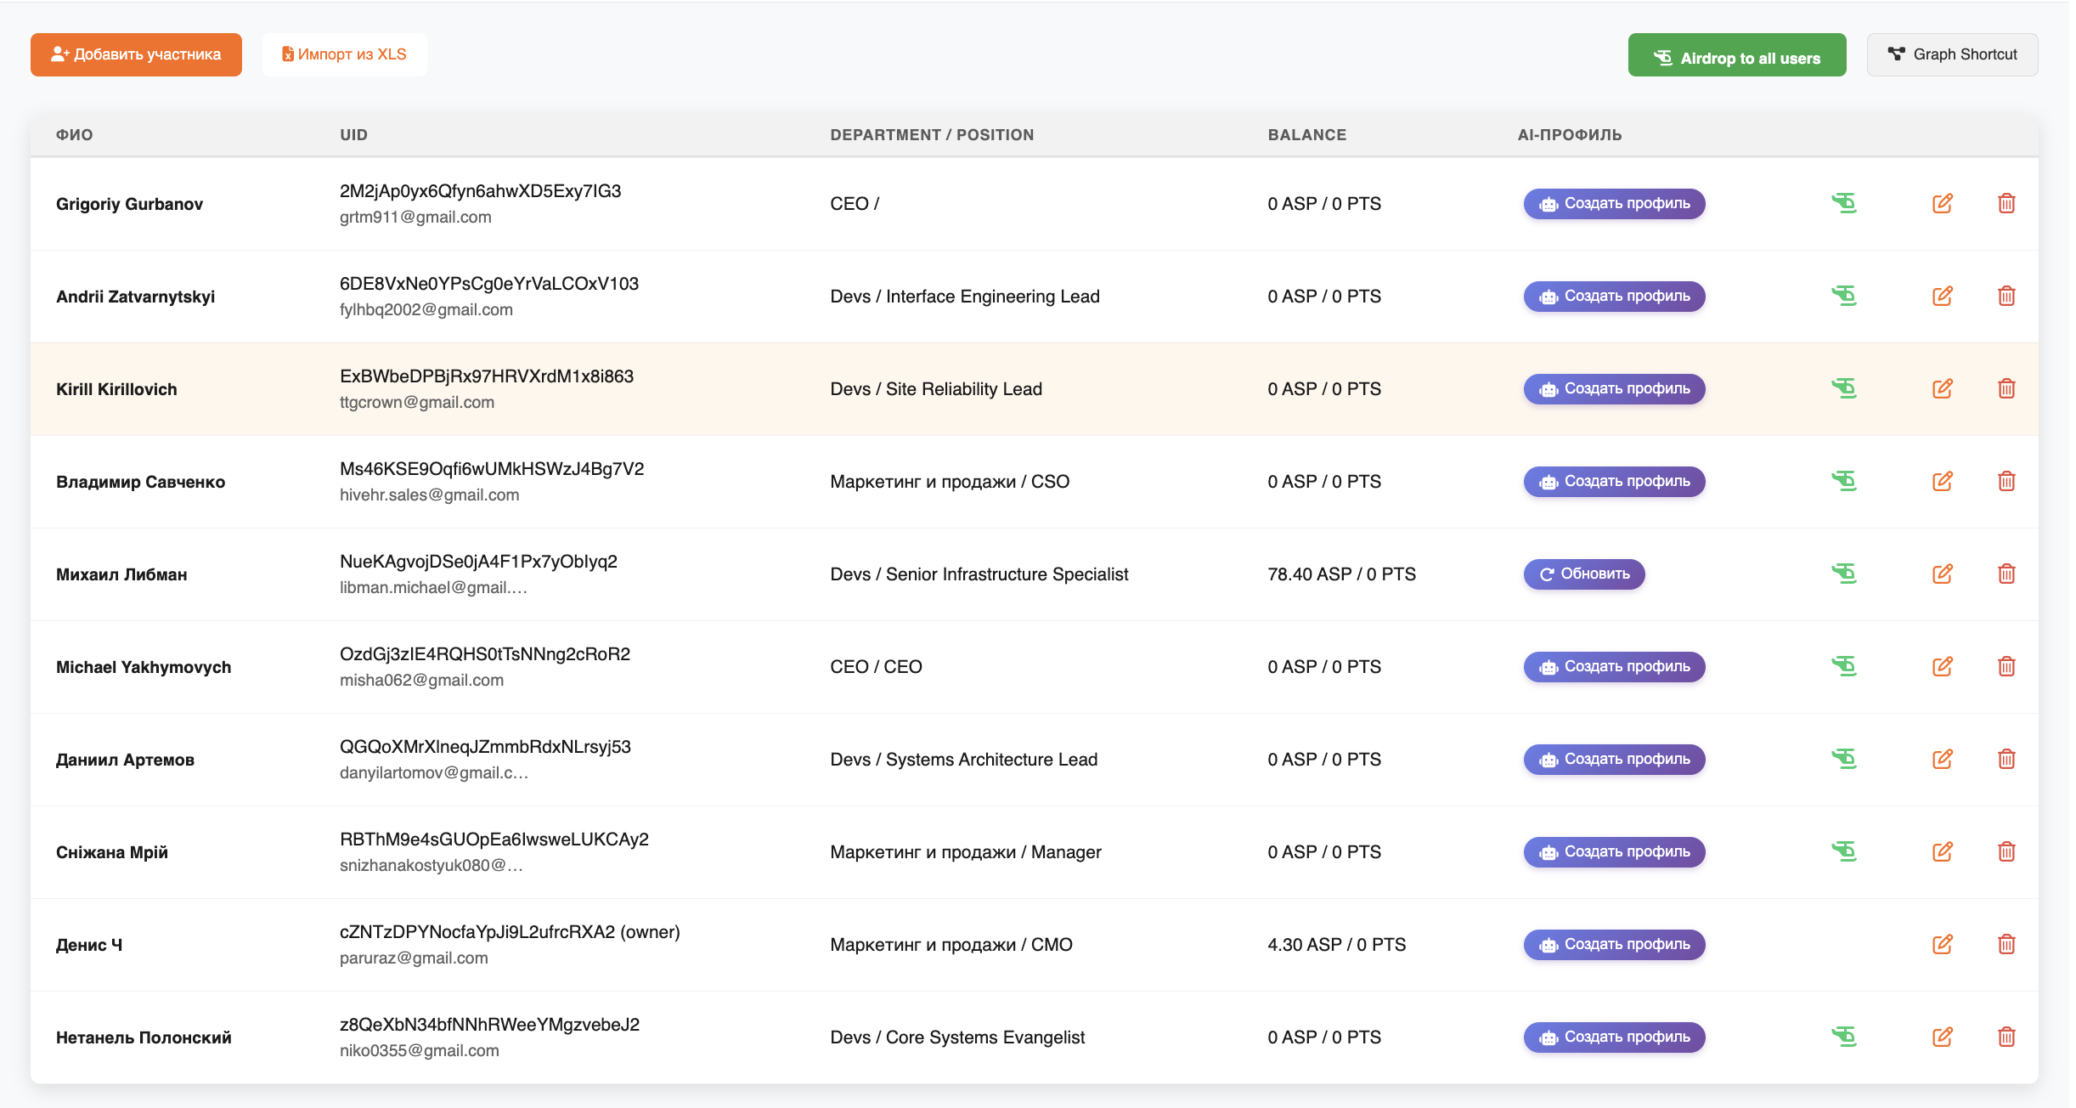2076x1108 pixels.
Task: Airdrop icon for Даниил Артемов
Action: coord(1844,759)
